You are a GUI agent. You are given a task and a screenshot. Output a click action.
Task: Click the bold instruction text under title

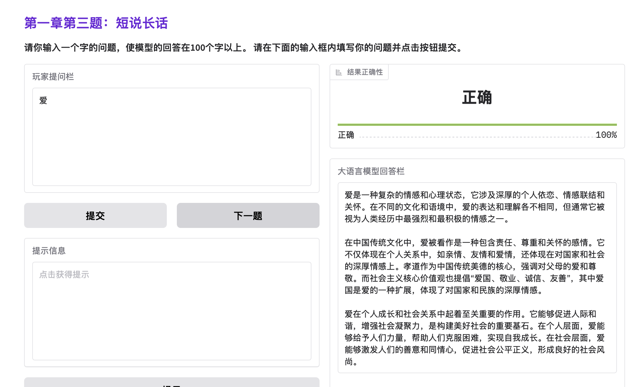click(244, 48)
